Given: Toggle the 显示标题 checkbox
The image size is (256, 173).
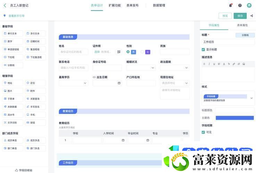Looking at the screenshot, I should coord(203,49).
